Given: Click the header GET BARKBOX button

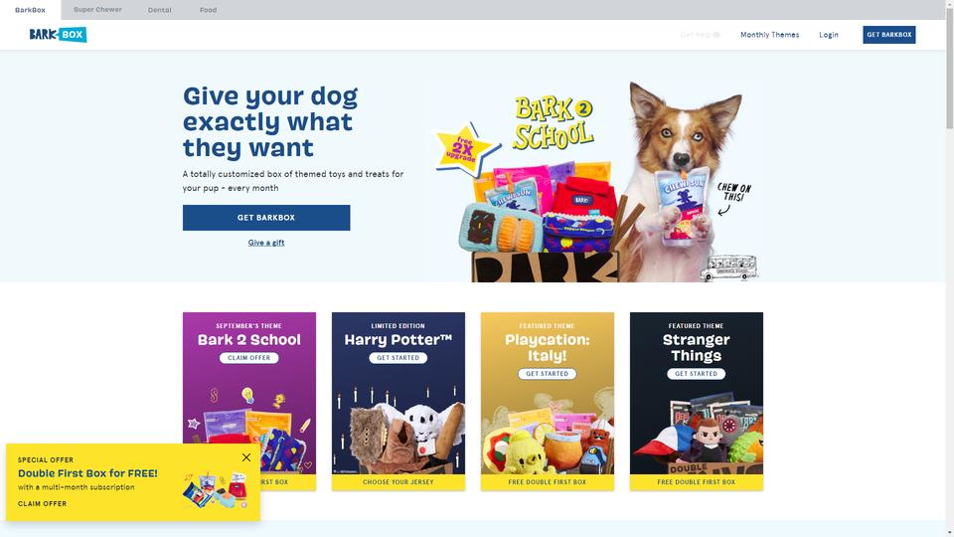Looking at the screenshot, I should [888, 35].
